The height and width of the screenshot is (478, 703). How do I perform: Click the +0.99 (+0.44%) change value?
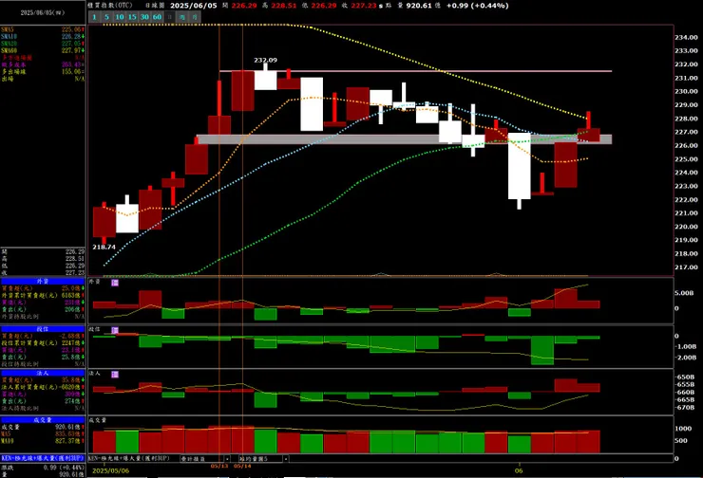coord(477,6)
